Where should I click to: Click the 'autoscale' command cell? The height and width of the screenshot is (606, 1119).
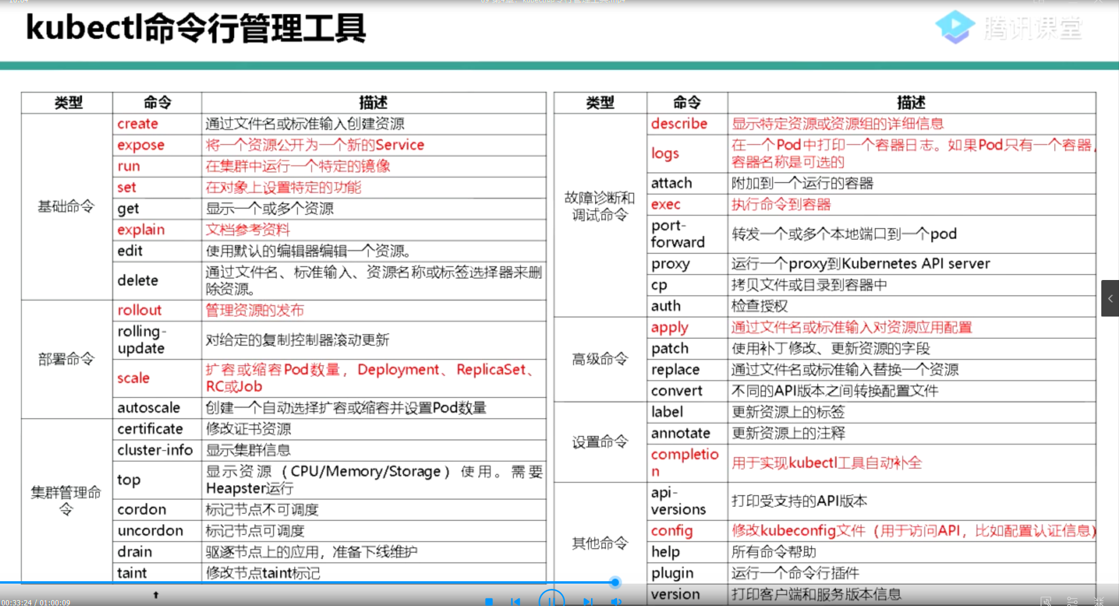[x=157, y=408]
